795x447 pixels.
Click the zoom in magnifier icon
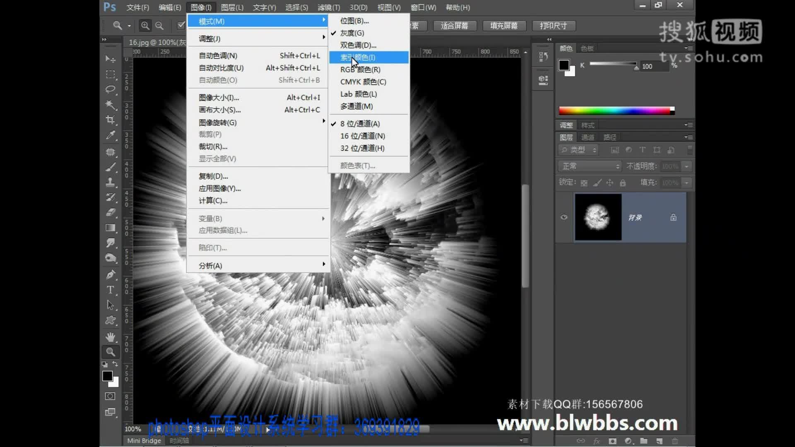(145, 26)
